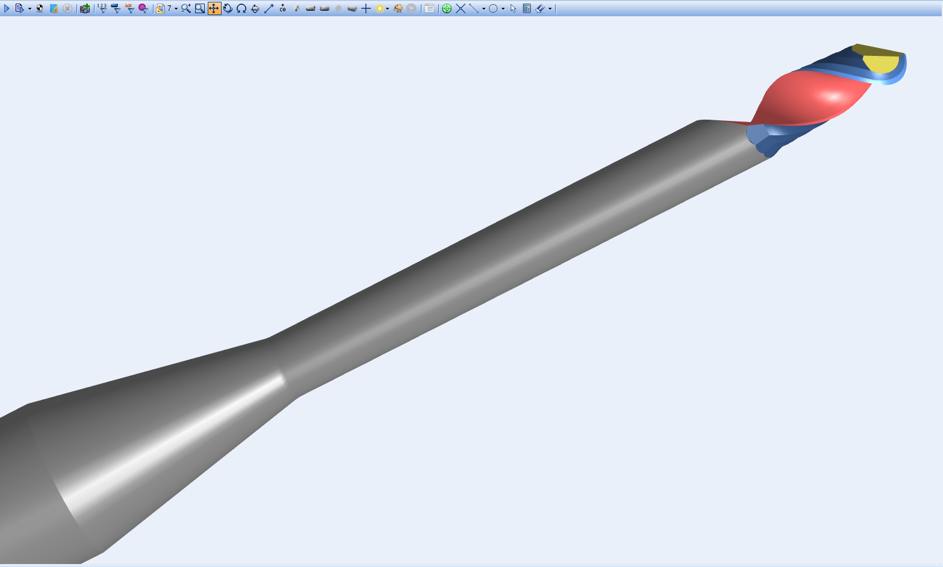Click the measure distance line tool
The height and width of the screenshot is (567, 943).
pos(269,8)
